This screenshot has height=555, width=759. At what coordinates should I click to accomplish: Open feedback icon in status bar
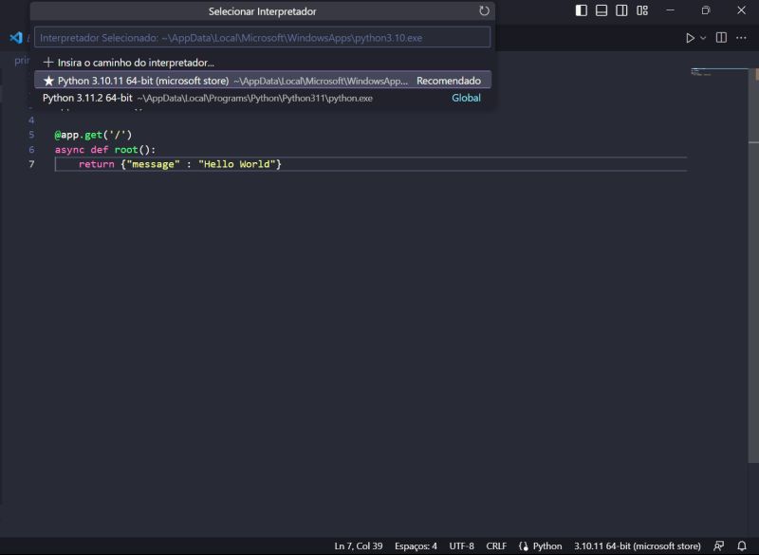point(719,546)
